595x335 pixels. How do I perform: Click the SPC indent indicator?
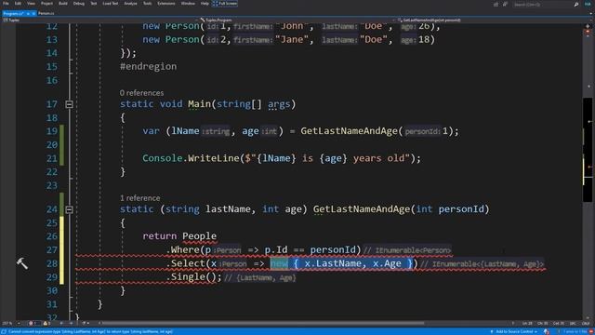click(x=573, y=323)
